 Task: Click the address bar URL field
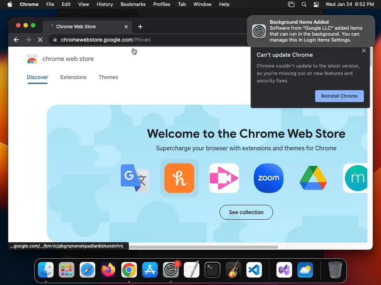coord(148,40)
